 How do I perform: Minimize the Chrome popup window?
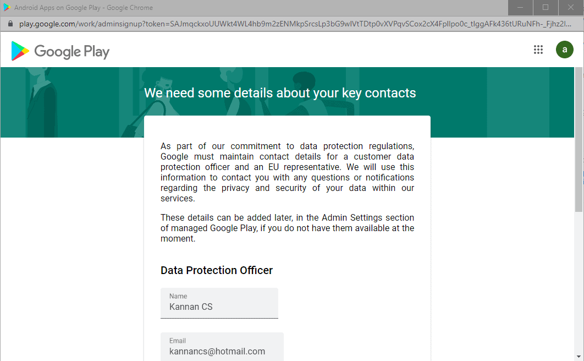pyautogui.click(x=520, y=8)
